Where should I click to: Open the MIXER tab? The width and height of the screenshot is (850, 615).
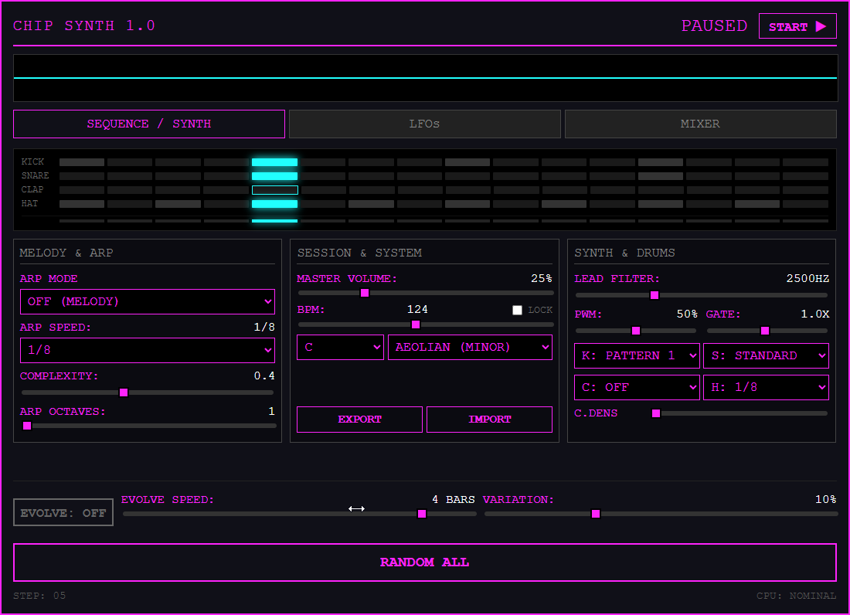(700, 124)
